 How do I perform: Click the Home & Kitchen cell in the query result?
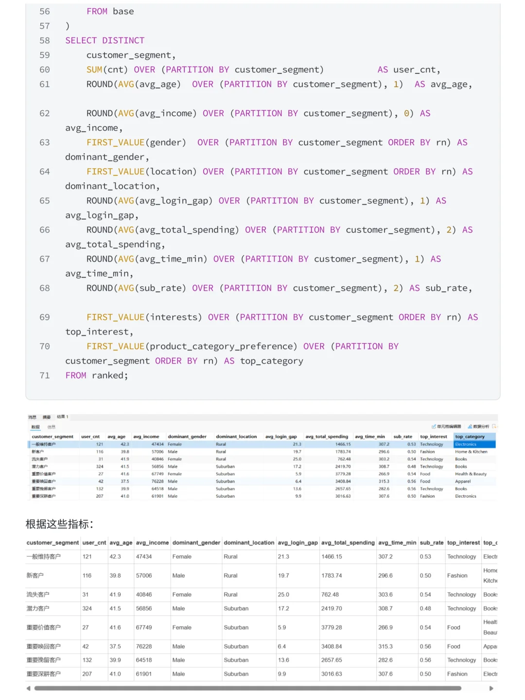(x=471, y=452)
